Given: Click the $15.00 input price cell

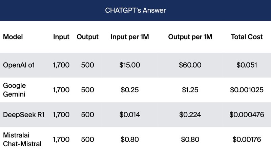Looking at the screenshot, I should 130,65.
